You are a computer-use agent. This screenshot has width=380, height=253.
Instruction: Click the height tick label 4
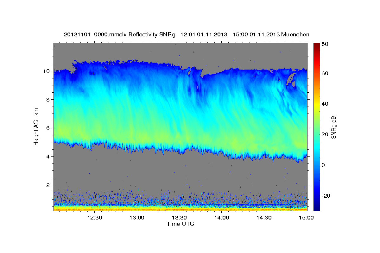pyautogui.click(x=48, y=157)
